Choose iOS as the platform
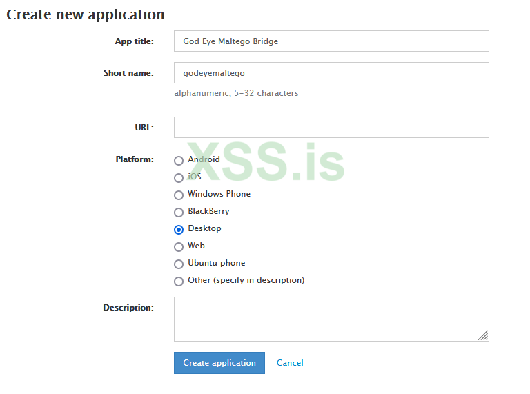 179,177
